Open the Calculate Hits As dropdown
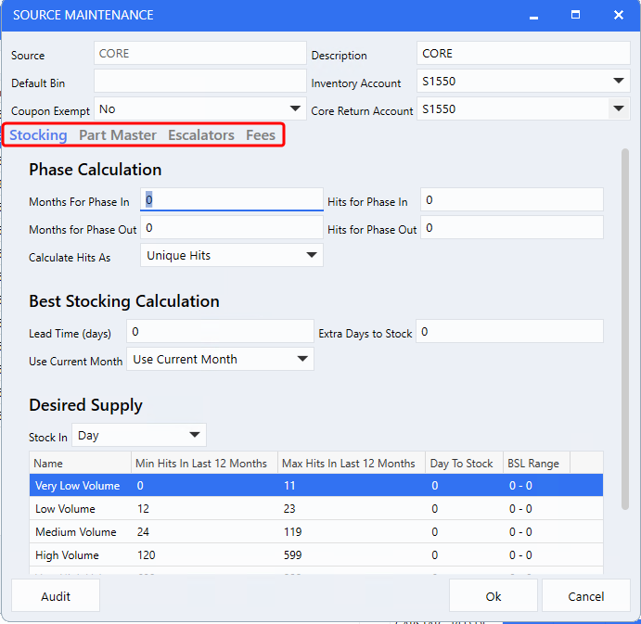 pos(231,256)
